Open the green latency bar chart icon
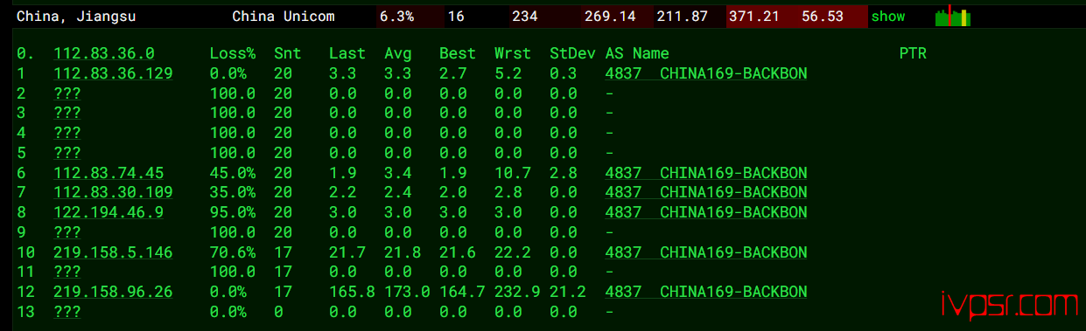The height and width of the screenshot is (331, 1086). point(953,16)
